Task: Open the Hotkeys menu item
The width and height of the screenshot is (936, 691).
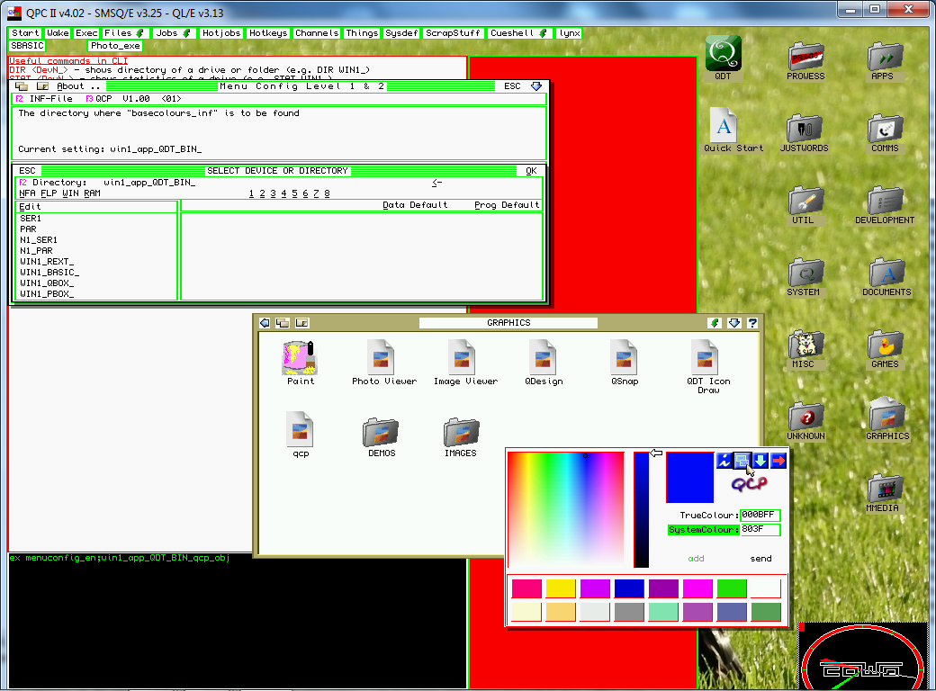Action: coord(268,33)
